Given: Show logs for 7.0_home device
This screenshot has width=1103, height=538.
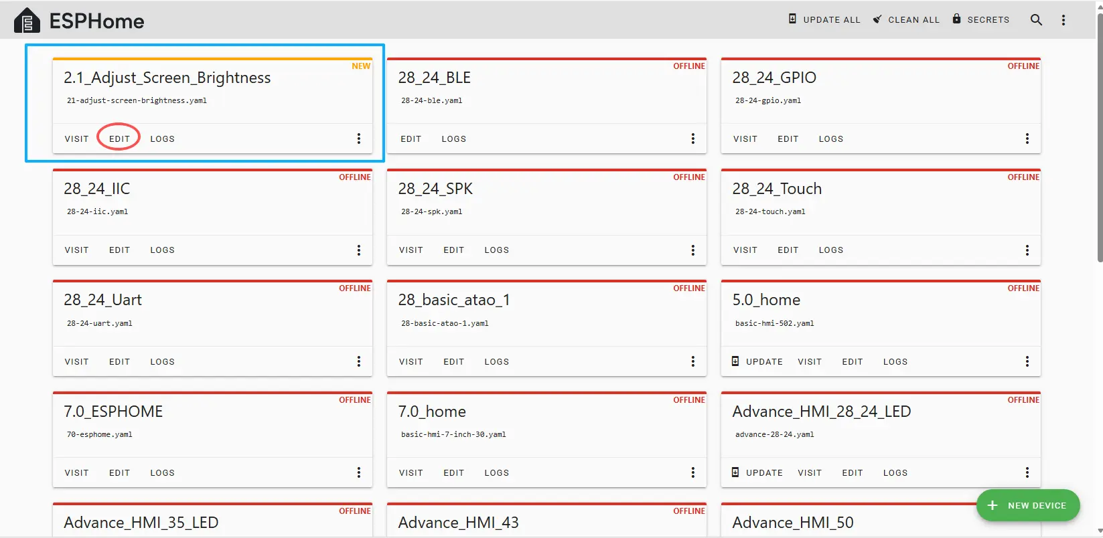Looking at the screenshot, I should [x=496, y=473].
